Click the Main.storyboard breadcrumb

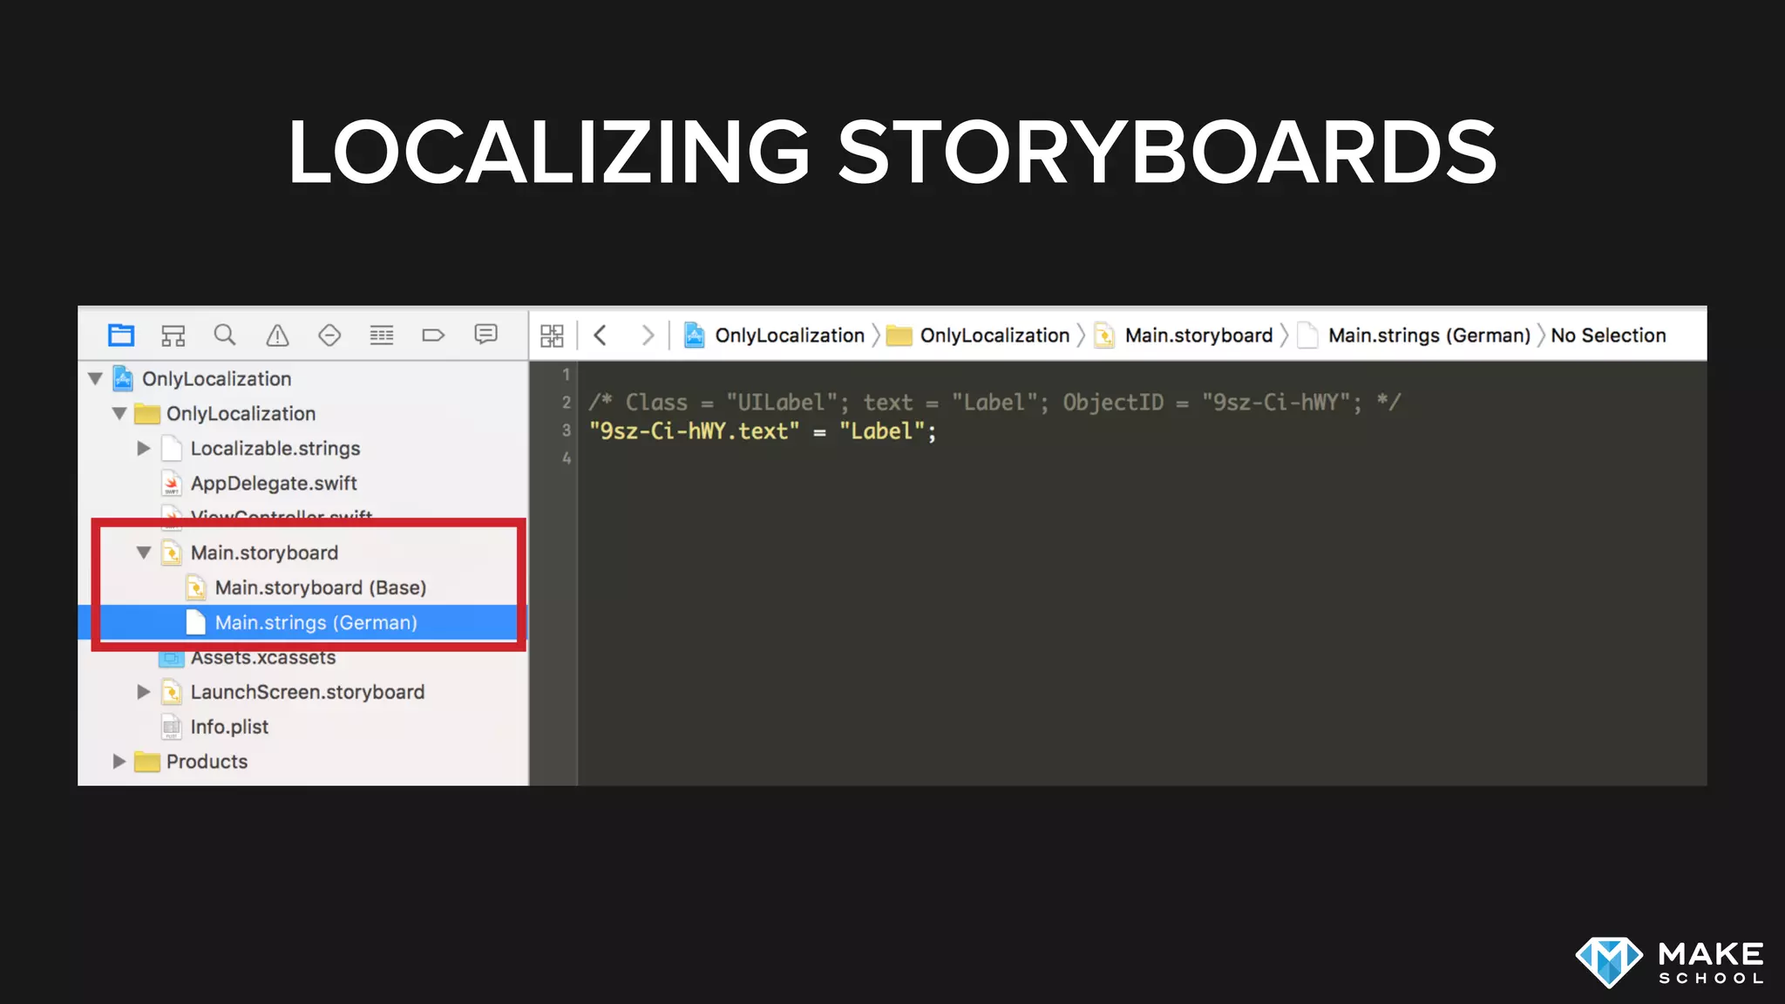pos(1184,336)
